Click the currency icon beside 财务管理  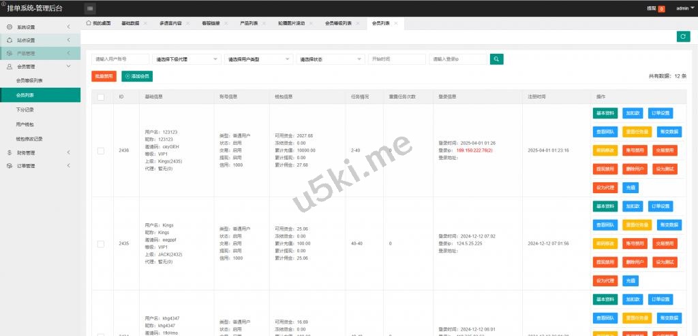pyautogui.click(x=9, y=152)
